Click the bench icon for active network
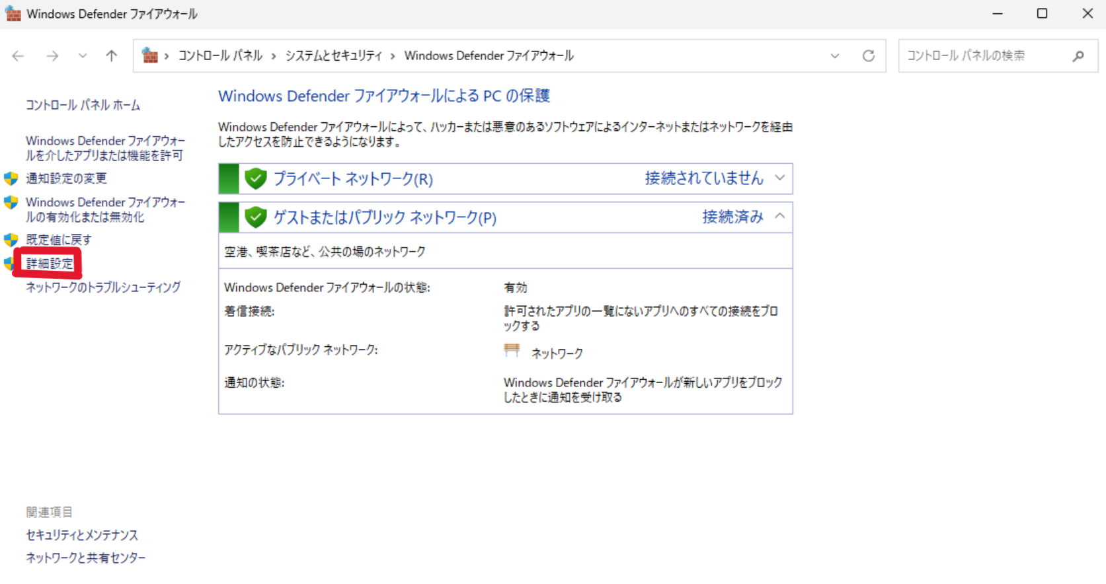Screen dimensions: 1106x584 coord(512,351)
